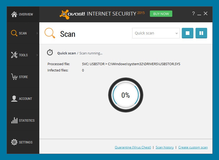Expand the Tools submenu arrow
The height and width of the screenshot is (160, 219).
coord(37,55)
